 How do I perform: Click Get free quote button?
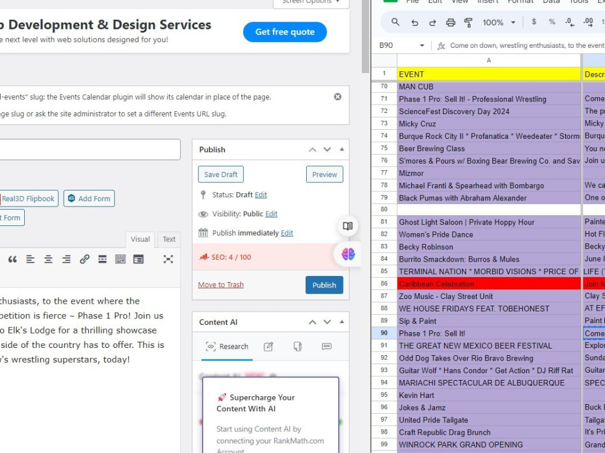(x=285, y=32)
